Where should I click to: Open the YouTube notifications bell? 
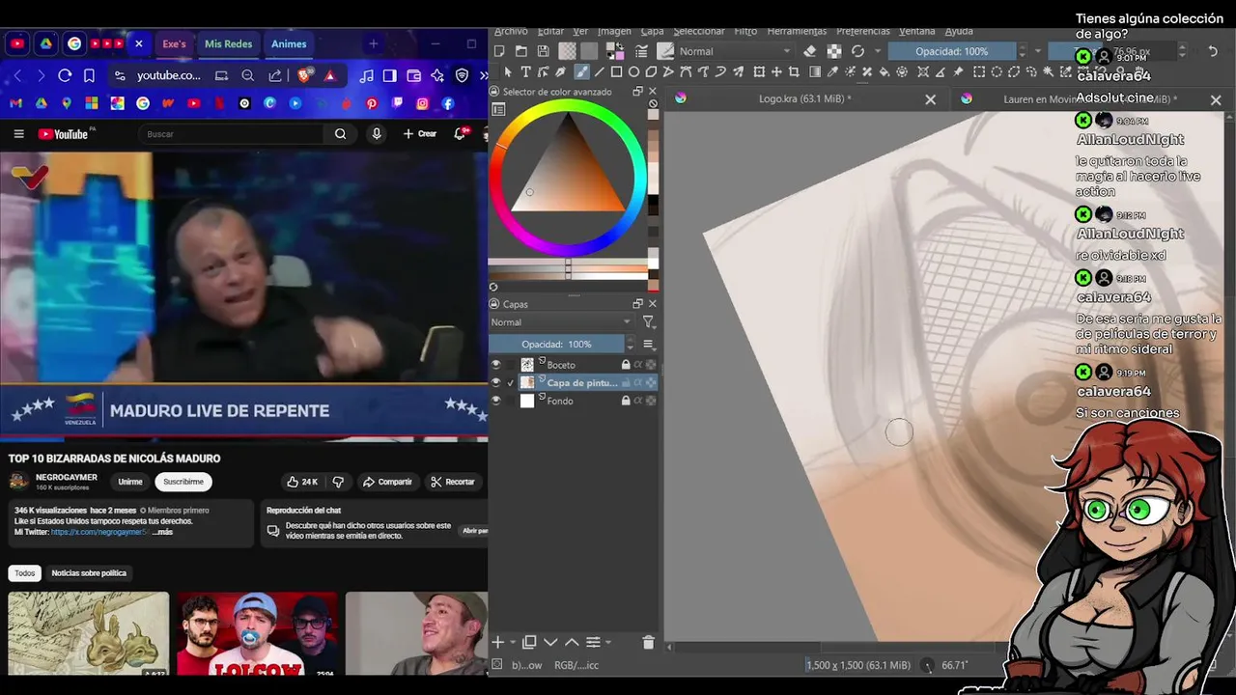point(461,133)
